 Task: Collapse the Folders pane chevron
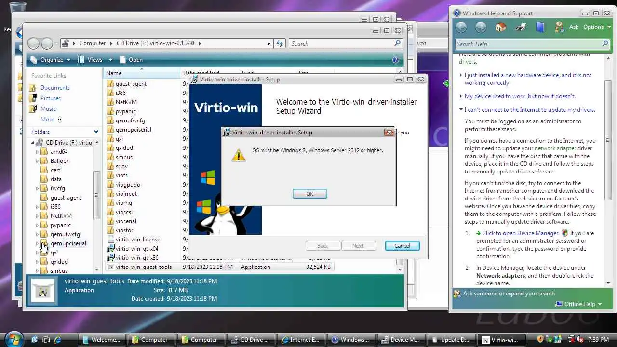pos(96,132)
